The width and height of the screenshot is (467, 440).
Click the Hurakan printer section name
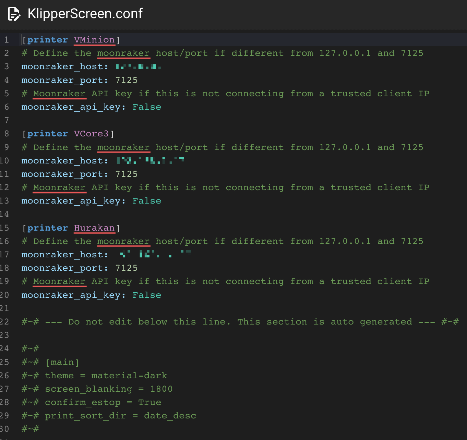point(94,228)
